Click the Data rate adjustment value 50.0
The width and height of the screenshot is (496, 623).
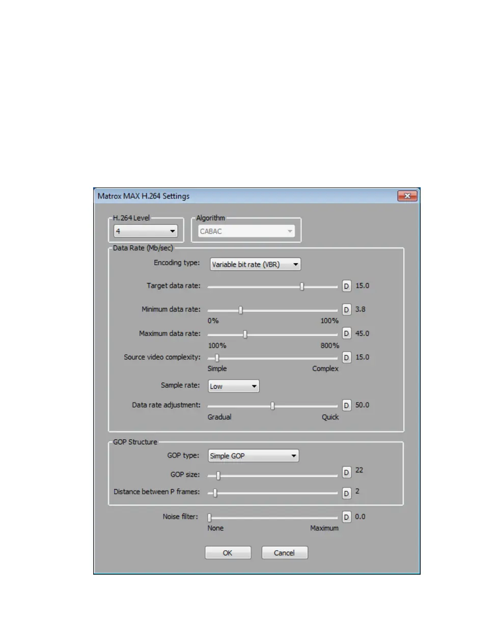pyautogui.click(x=362, y=405)
